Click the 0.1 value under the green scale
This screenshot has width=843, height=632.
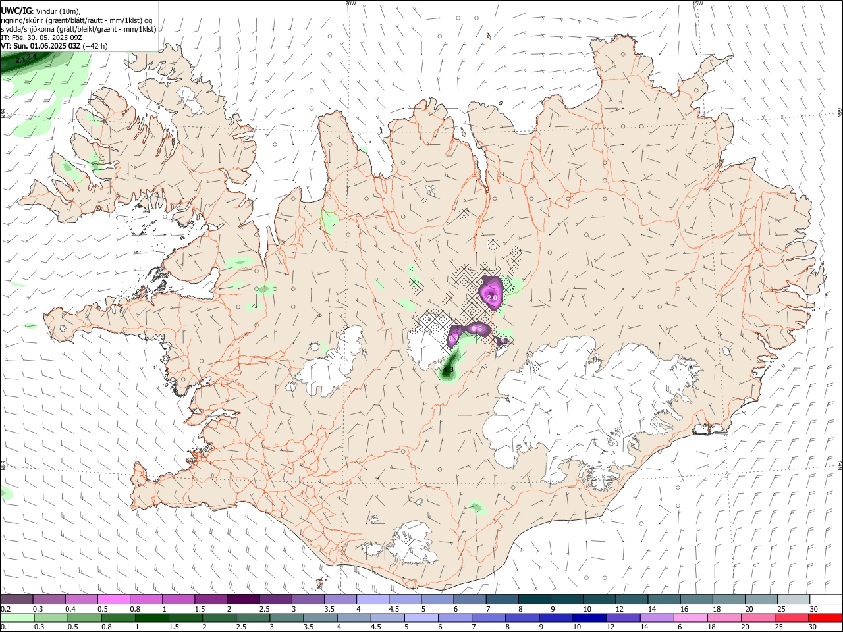tap(5, 627)
